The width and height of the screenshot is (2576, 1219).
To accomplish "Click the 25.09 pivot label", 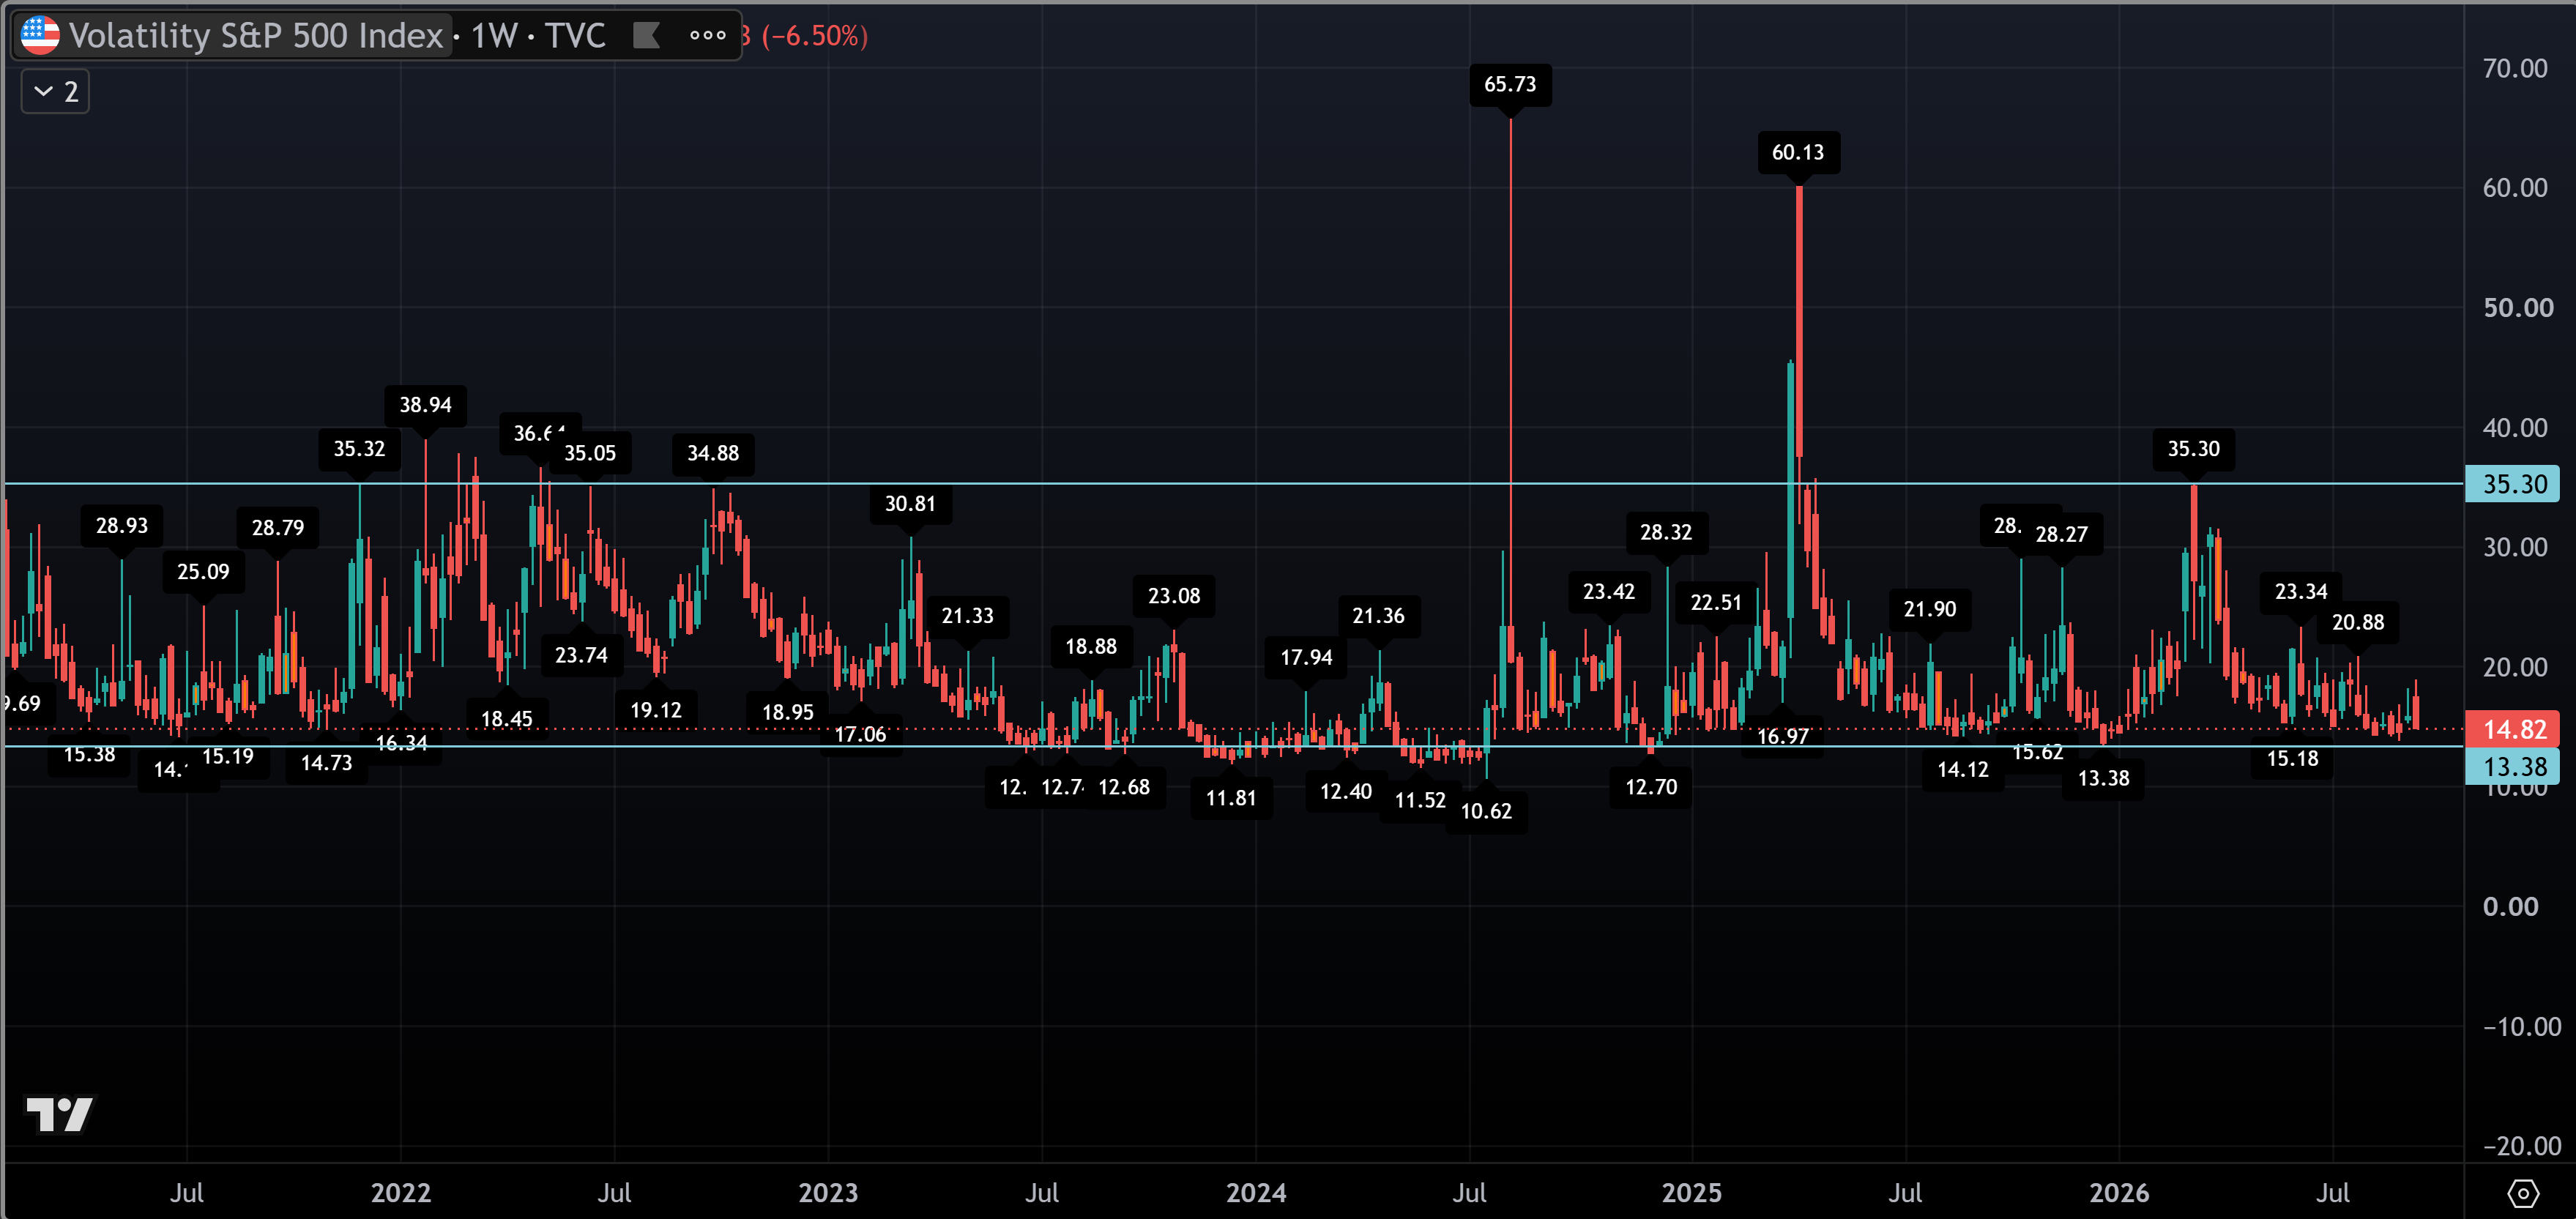I will (203, 572).
